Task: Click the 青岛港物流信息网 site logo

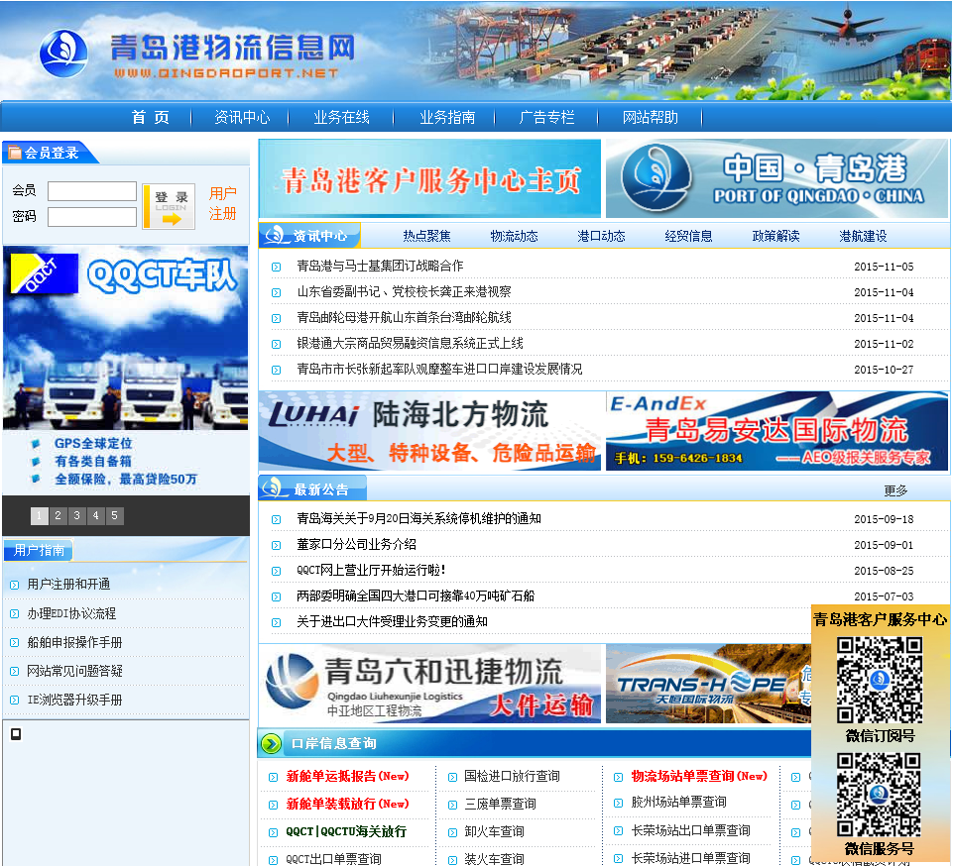Action: click(197, 54)
